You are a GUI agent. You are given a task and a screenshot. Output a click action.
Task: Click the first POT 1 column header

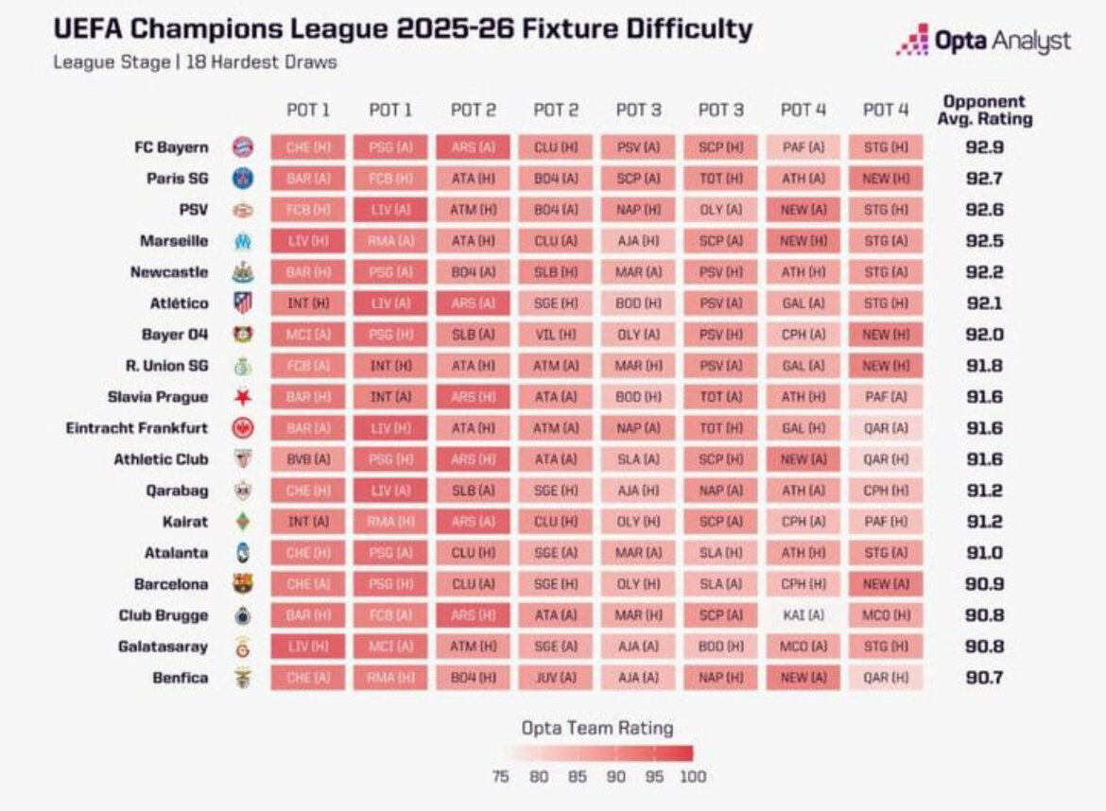point(308,110)
